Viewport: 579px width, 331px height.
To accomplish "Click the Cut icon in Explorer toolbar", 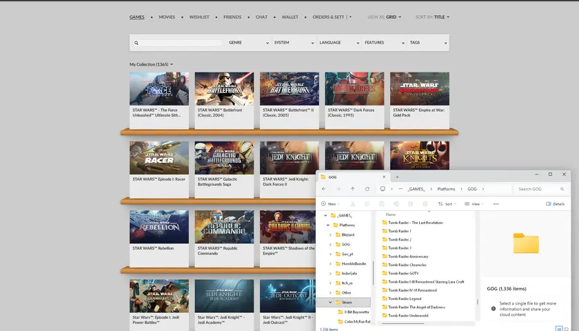I will coord(353,204).
